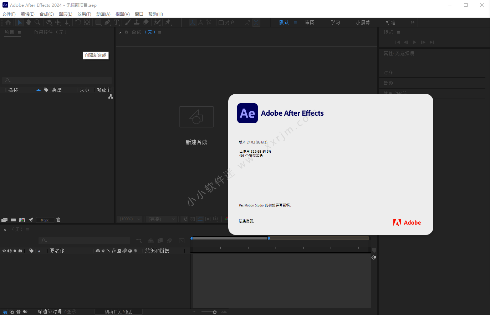
Task: Create a new folder in Project panel
Action: click(13, 220)
